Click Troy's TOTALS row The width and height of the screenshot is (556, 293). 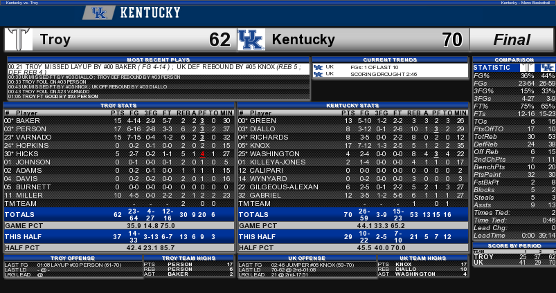click(118, 214)
